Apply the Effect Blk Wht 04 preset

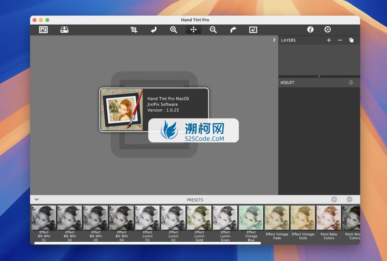[122, 224]
